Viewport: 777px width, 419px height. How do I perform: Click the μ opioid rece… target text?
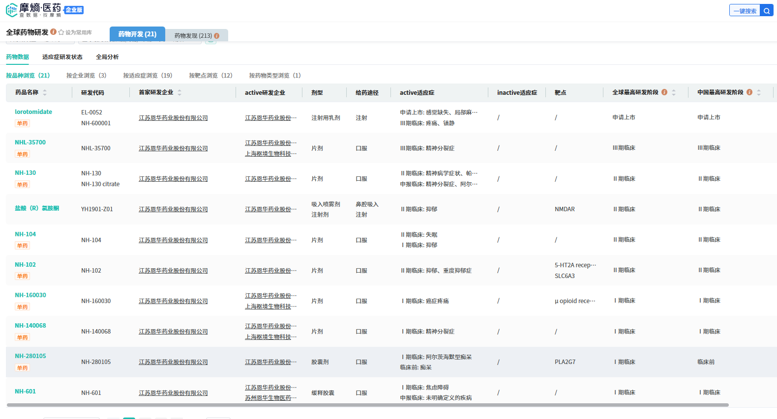pyautogui.click(x=575, y=301)
